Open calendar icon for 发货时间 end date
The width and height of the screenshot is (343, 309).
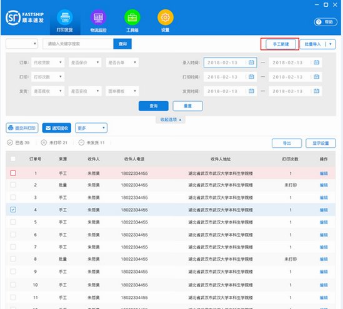coord(317,91)
